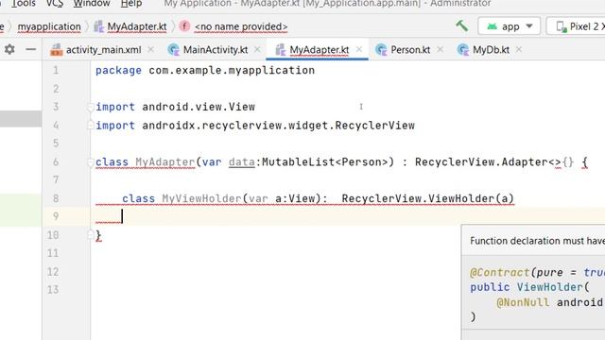Click android.view.View import text
This screenshot has width=605, height=340.
pos(199,107)
